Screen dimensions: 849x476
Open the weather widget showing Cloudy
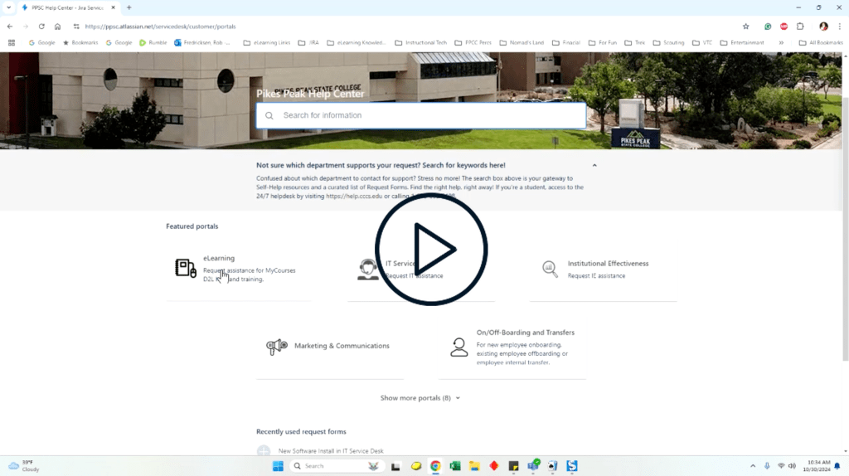tap(24, 466)
